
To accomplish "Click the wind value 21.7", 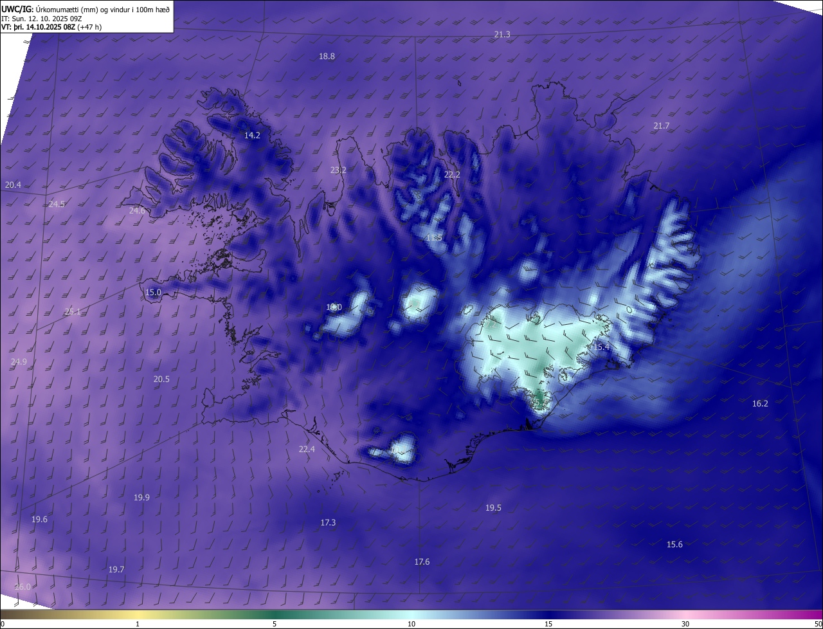I will pyautogui.click(x=661, y=125).
